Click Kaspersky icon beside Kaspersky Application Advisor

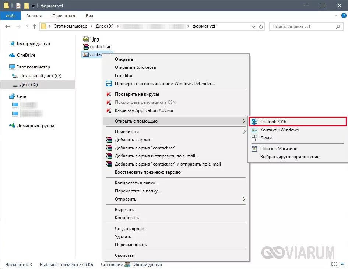109,110
